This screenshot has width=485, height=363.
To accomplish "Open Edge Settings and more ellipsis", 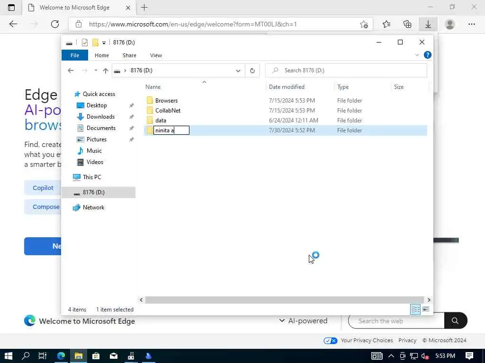I will (x=471, y=24).
